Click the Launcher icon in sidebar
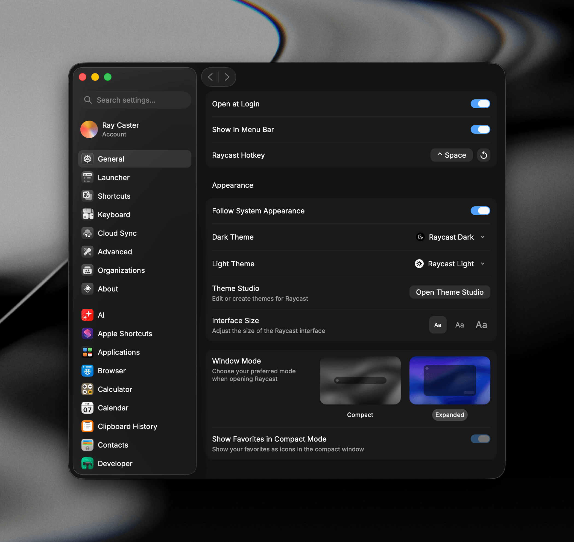 click(87, 177)
